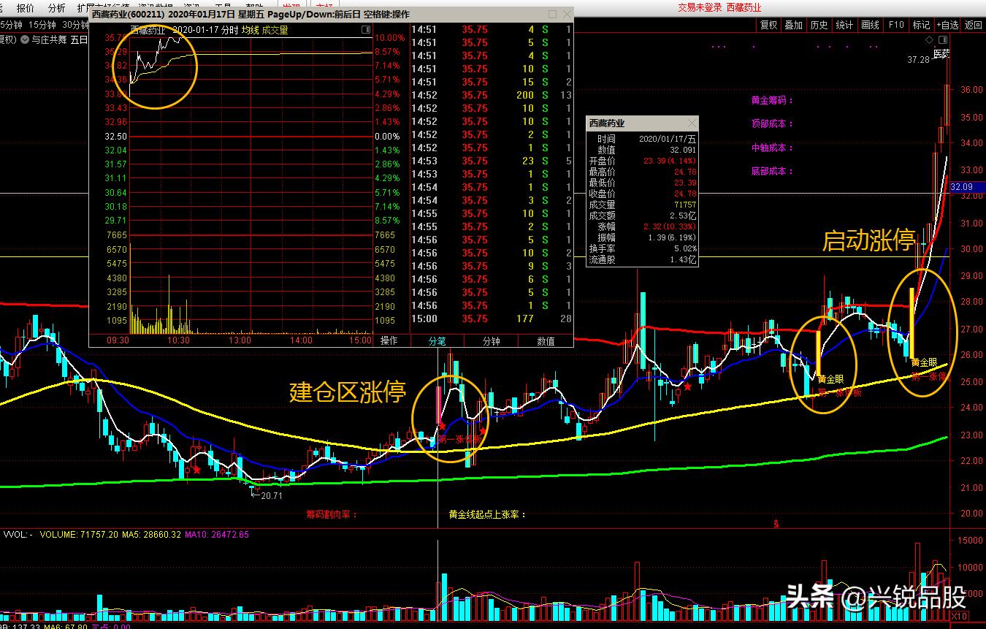This screenshot has height=629, width=986.
Task: Click the 返回 button
Action: click(x=974, y=25)
